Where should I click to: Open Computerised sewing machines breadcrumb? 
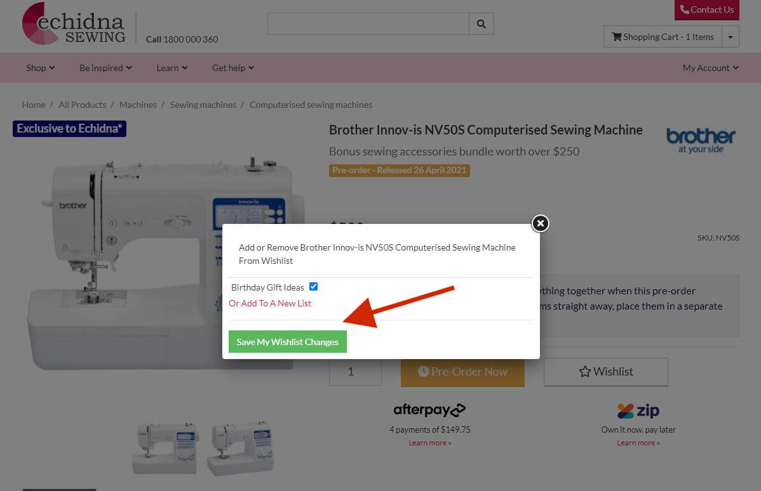click(x=311, y=105)
